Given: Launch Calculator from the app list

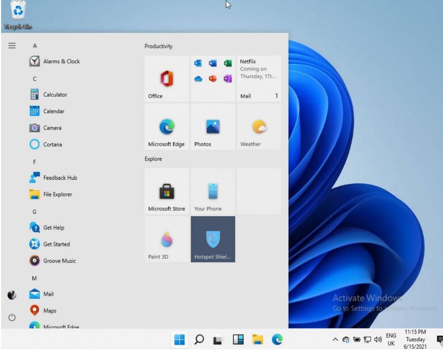Looking at the screenshot, I should (x=49, y=94).
